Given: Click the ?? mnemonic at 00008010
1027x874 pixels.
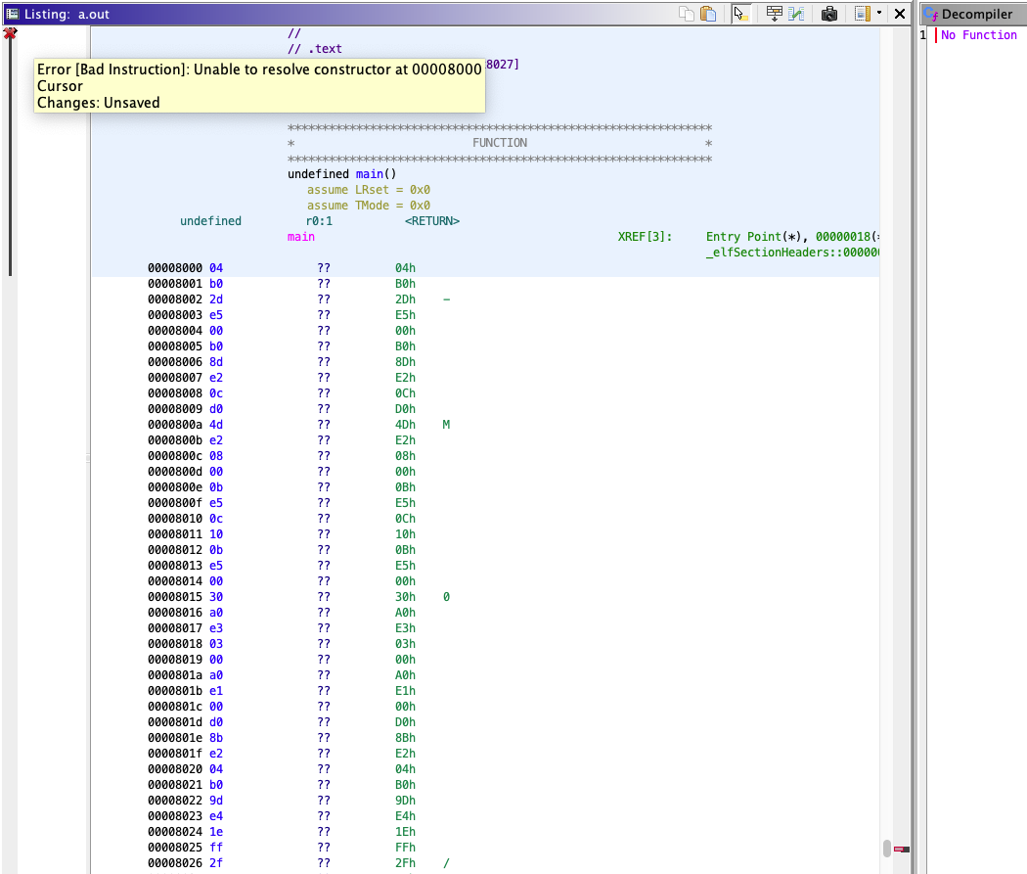Looking at the screenshot, I should [324, 519].
